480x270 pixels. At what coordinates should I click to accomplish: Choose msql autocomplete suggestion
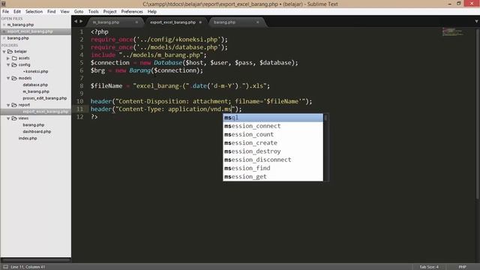(273, 118)
